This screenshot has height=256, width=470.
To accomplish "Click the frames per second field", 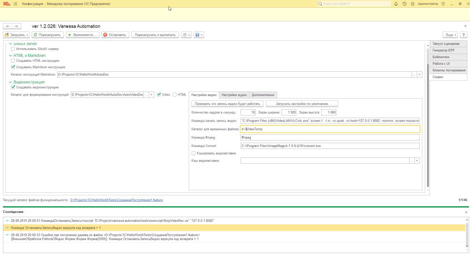I will [x=248, y=112].
